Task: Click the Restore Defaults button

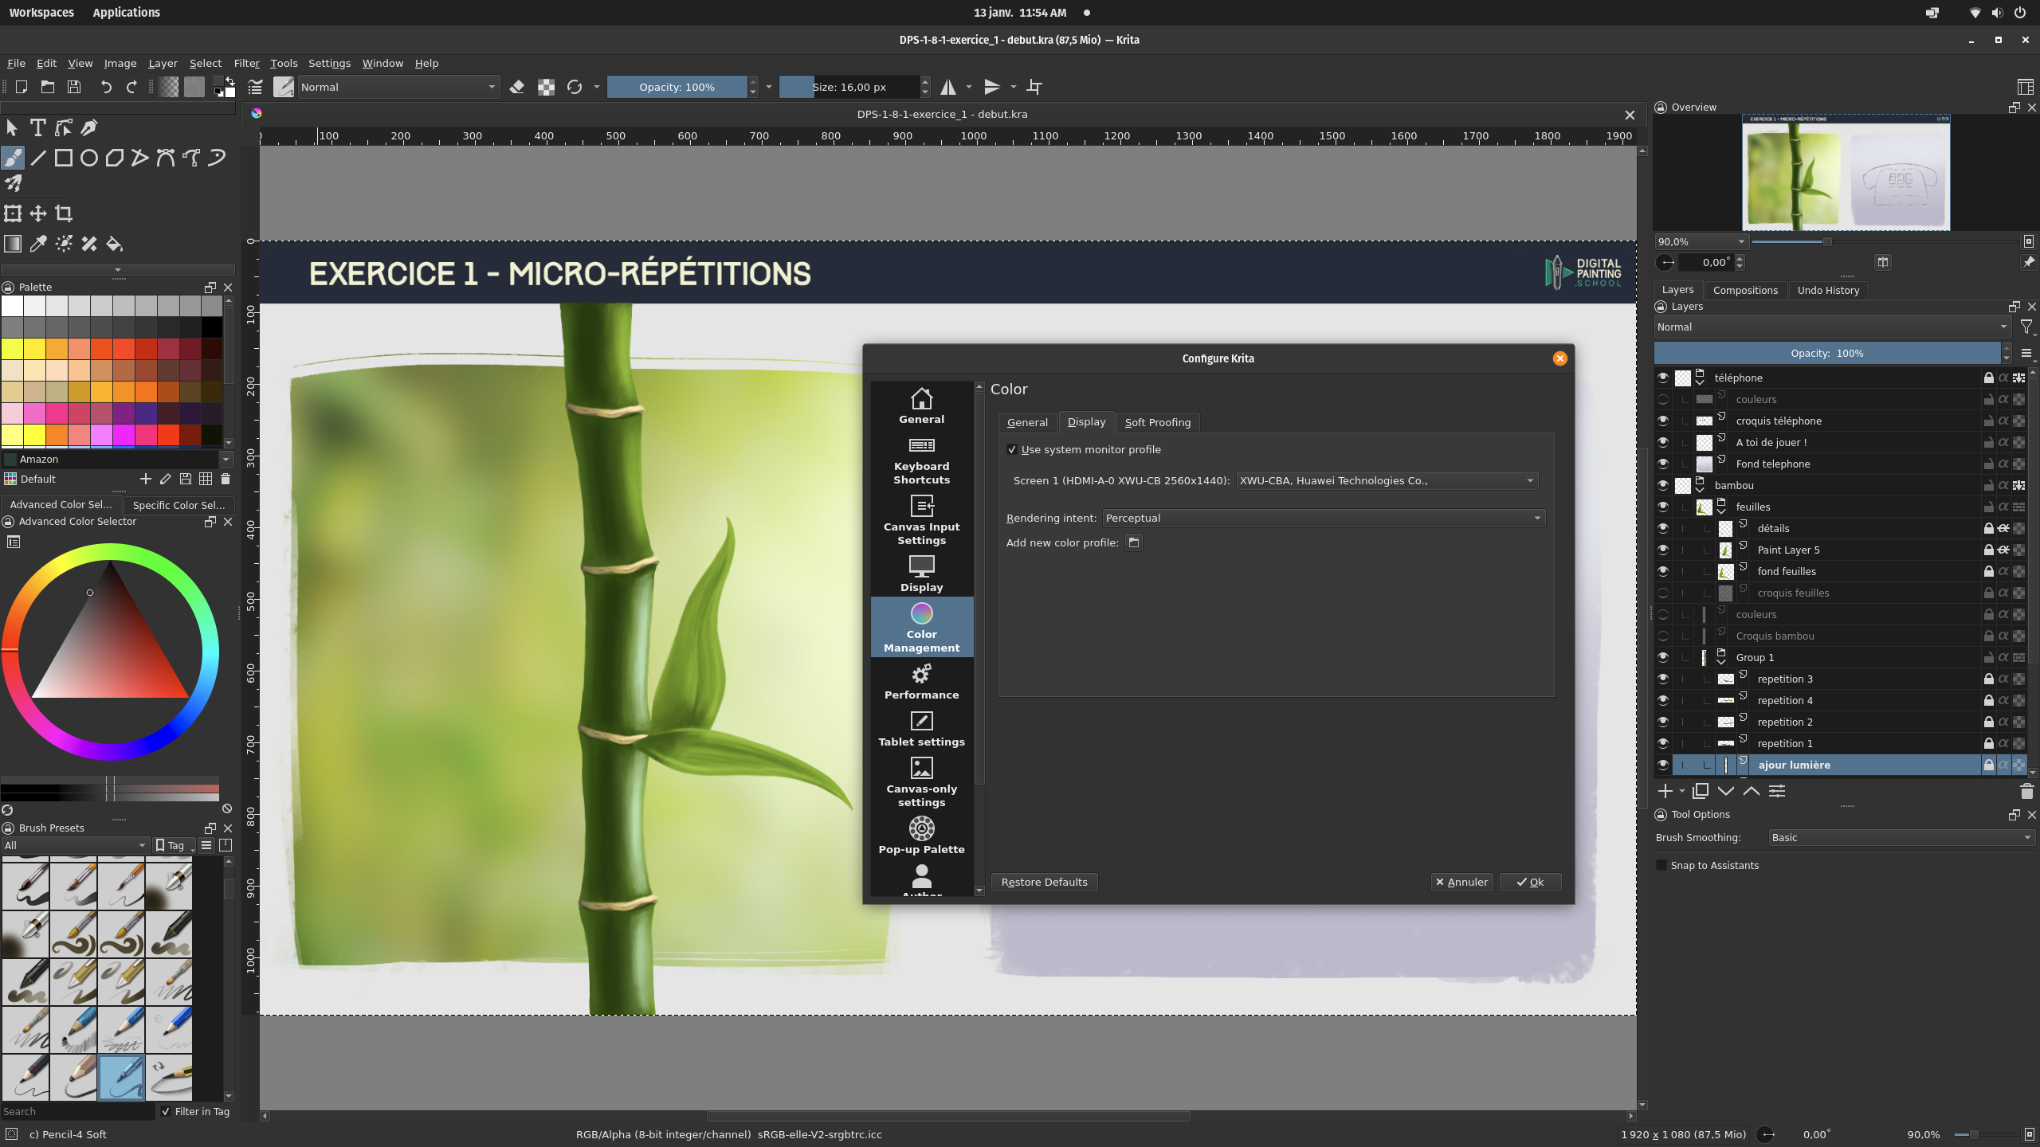Action: pos(1044,882)
